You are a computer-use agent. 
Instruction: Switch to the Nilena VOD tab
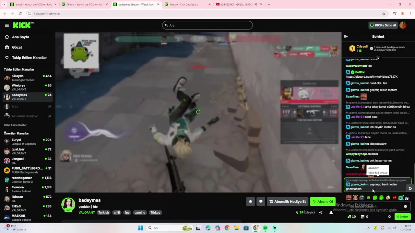[85, 5]
